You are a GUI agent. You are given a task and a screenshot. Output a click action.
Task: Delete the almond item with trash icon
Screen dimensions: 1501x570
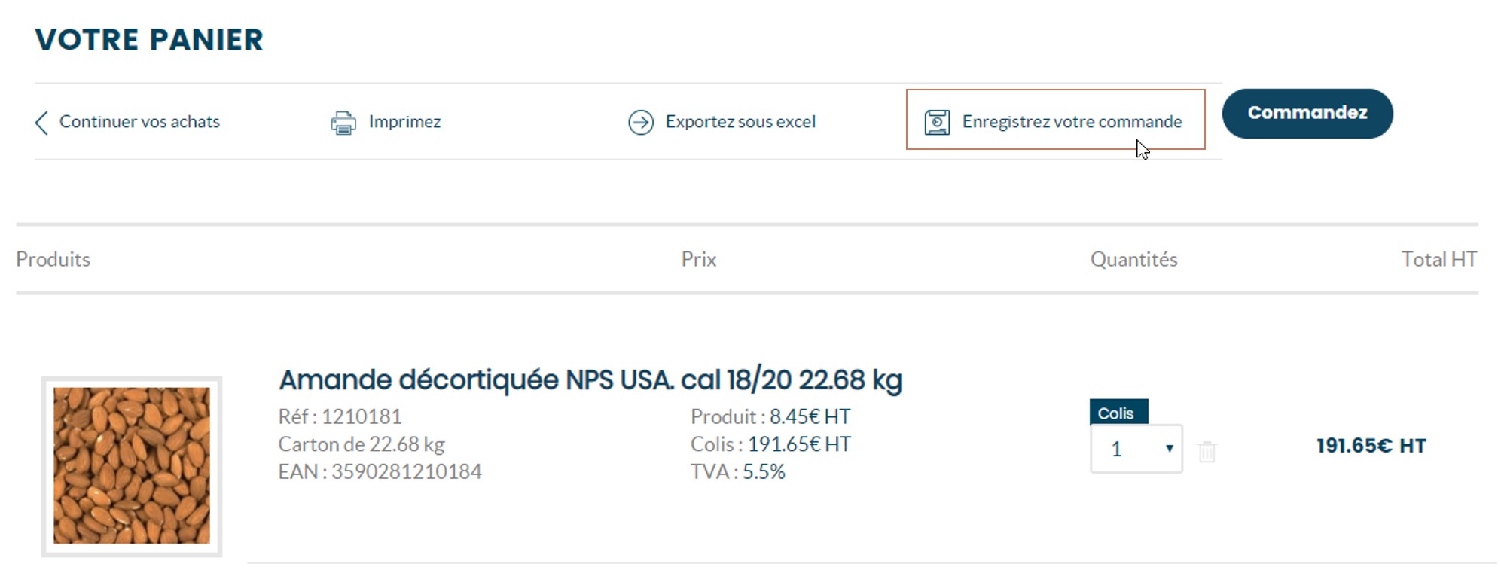point(1207,451)
